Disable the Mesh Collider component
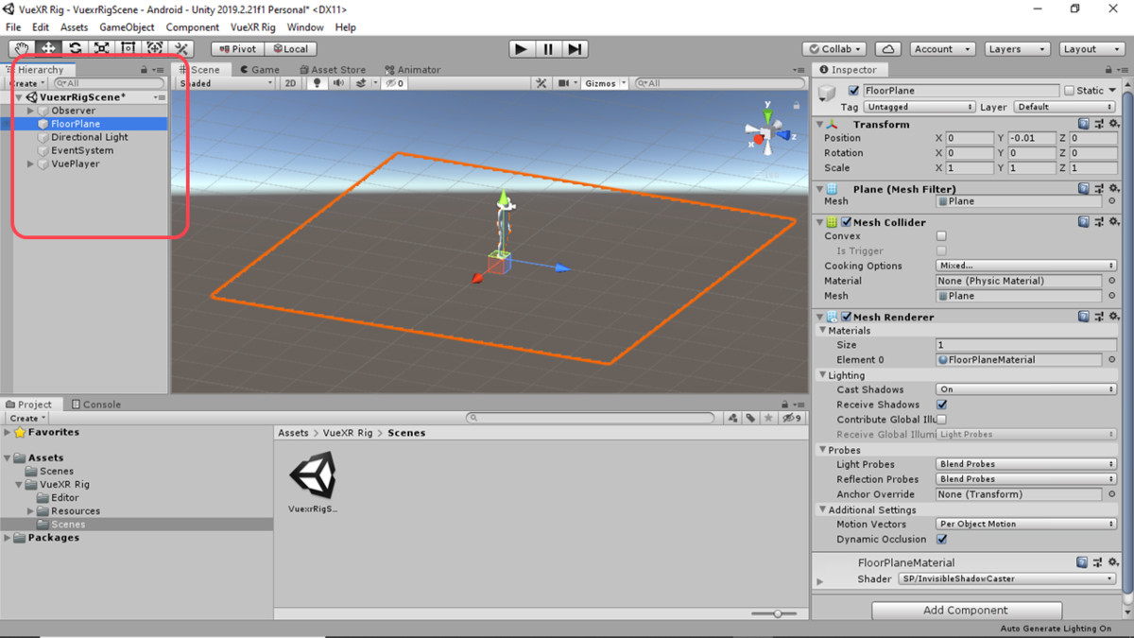The height and width of the screenshot is (638, 1134). point(847,222)
